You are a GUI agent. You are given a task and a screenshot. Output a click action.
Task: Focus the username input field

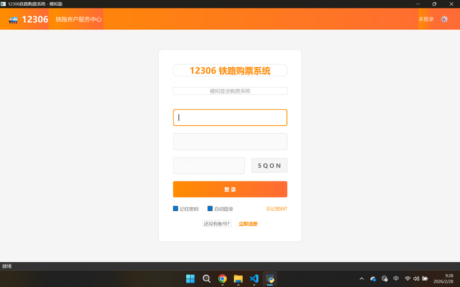230,118
